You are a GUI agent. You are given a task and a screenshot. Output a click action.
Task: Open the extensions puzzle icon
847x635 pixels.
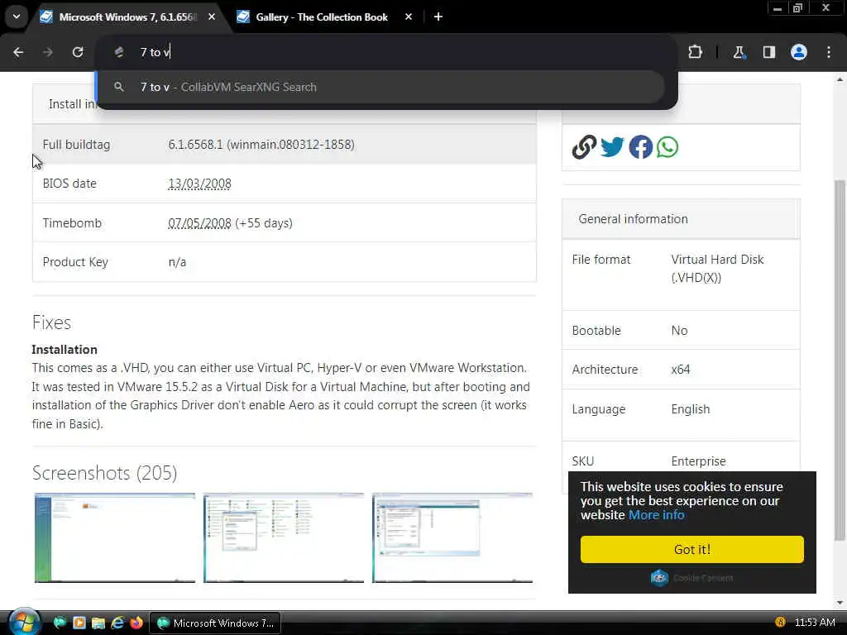pyautogui.click(x=695, y=52)
